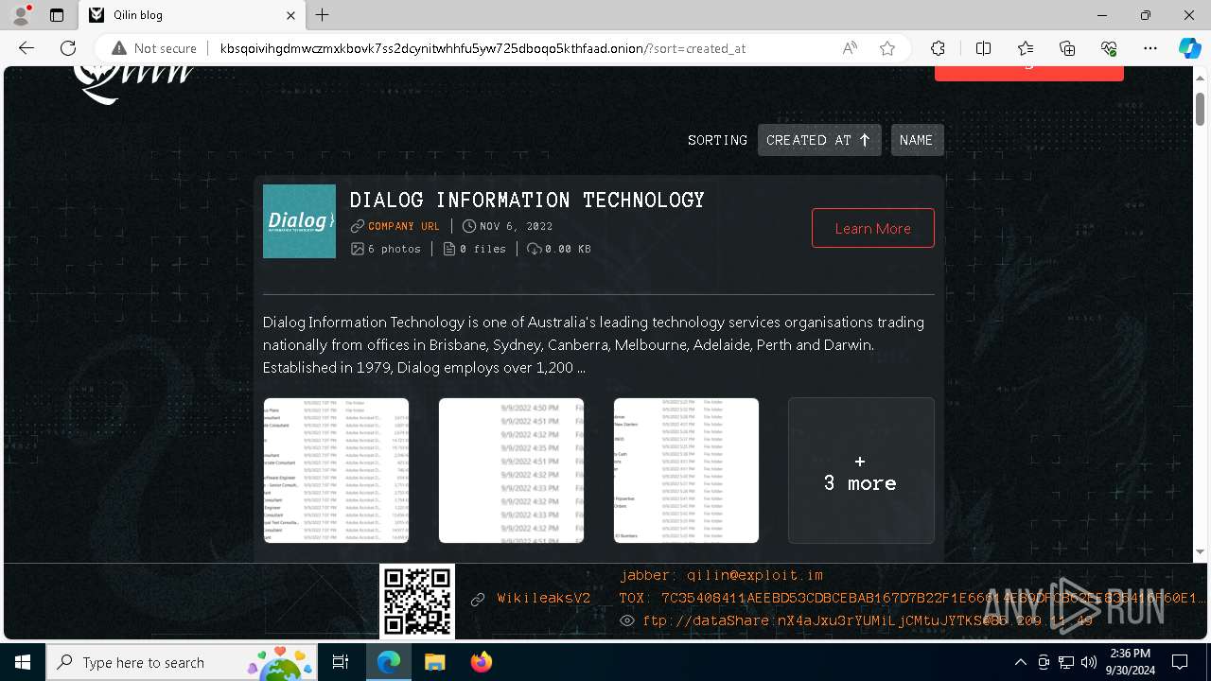Open the Windows Start menu
1211x681 pixels.
(x=23, y=662)
